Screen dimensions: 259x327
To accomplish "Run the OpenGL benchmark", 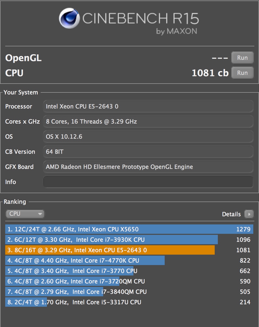I will click(x=242, y=58).
